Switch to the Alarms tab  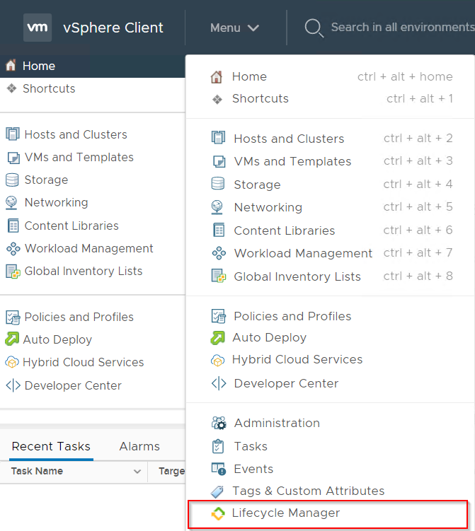tap(139, 446)
